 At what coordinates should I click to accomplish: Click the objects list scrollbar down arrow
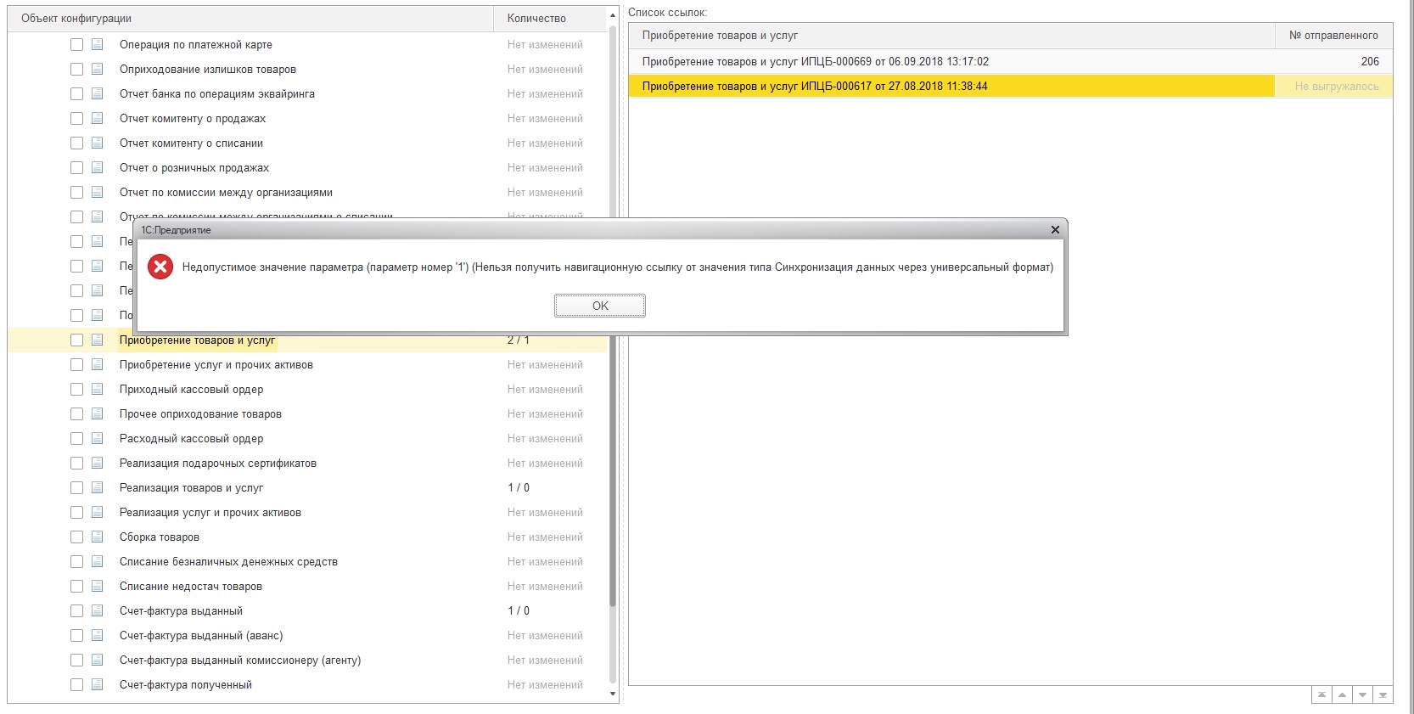[613, 694]
